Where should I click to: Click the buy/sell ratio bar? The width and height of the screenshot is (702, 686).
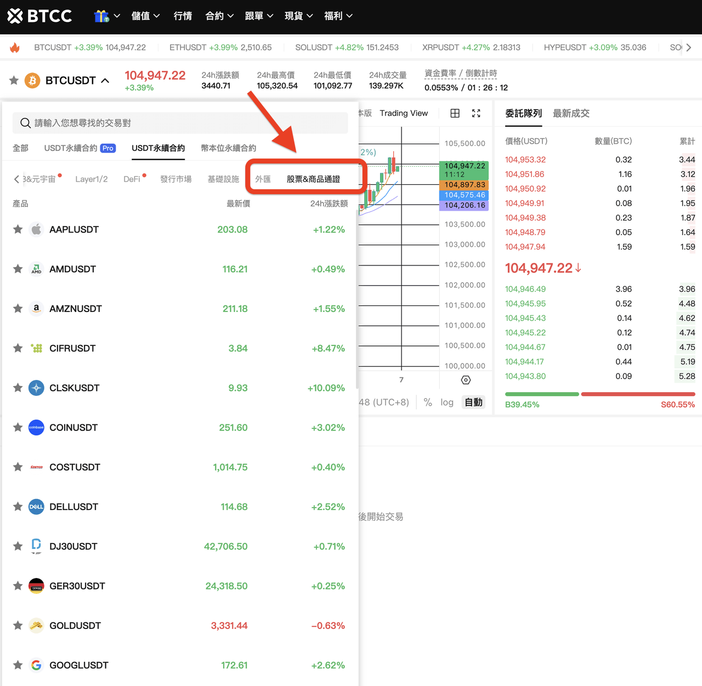point(599,394)
